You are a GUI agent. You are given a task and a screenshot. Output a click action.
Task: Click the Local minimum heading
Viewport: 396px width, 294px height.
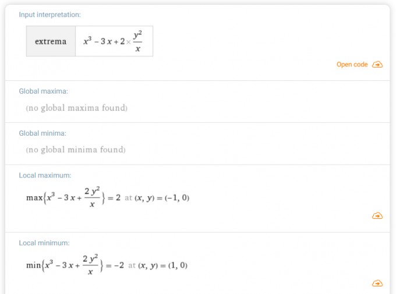tap(44, 243)
